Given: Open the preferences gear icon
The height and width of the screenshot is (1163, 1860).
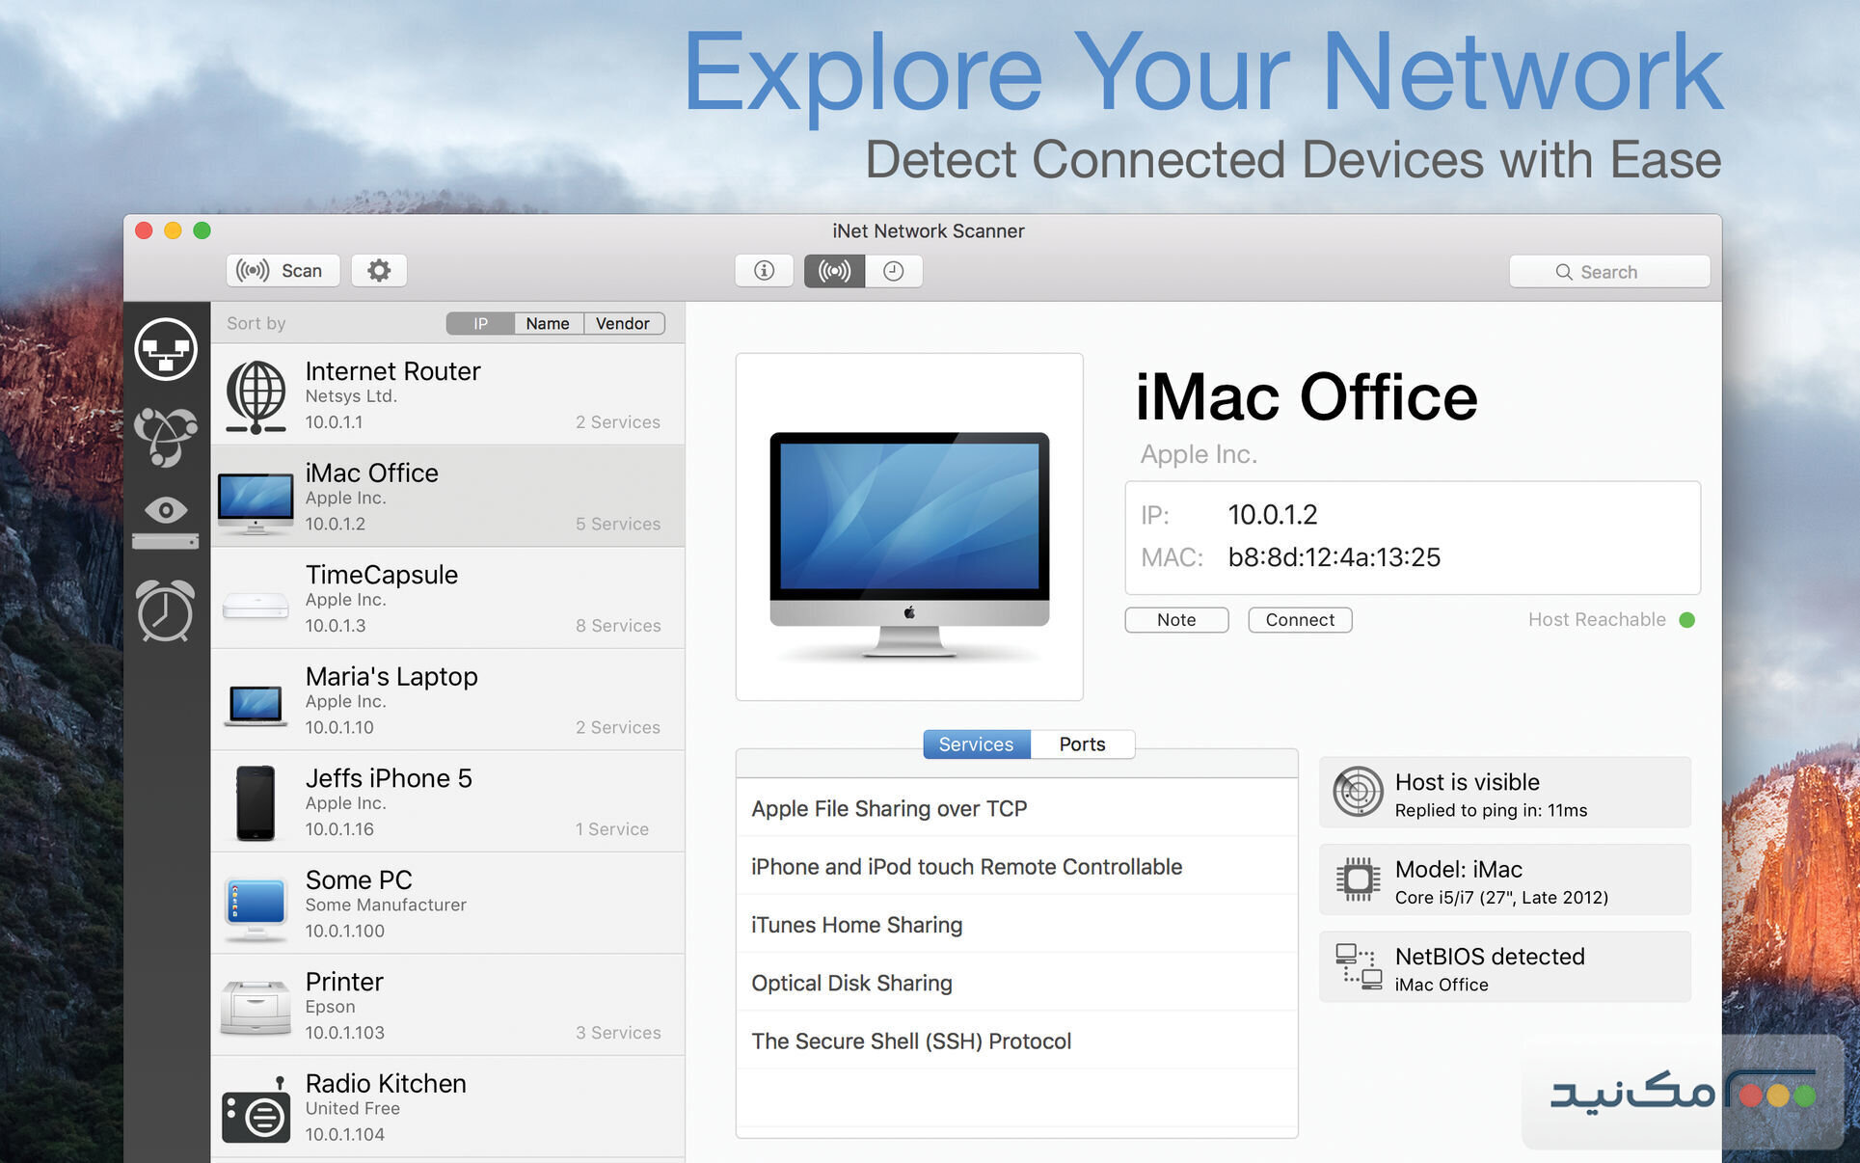Looking at the screenshot, I should click(378, 270).
